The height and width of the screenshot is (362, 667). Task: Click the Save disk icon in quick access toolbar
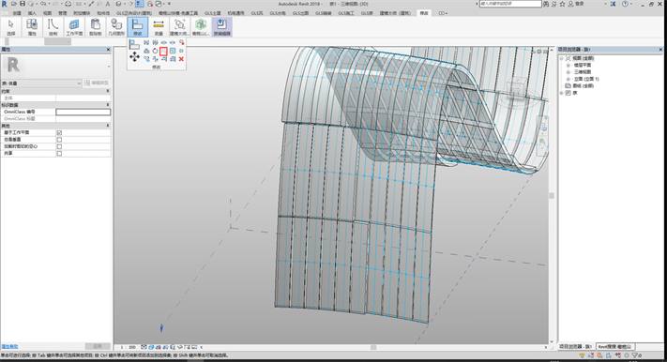[x=23, y=4]
